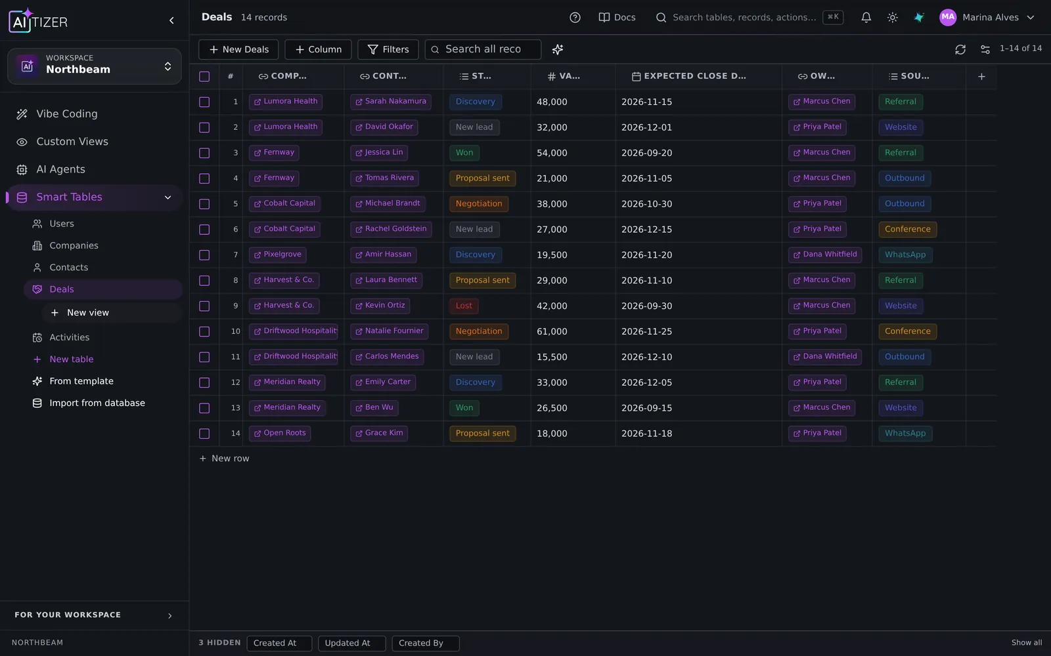Screen dimensions: 1051x656
Task: Tick the select-all header checkbox
Action: [x=204, y=76]
